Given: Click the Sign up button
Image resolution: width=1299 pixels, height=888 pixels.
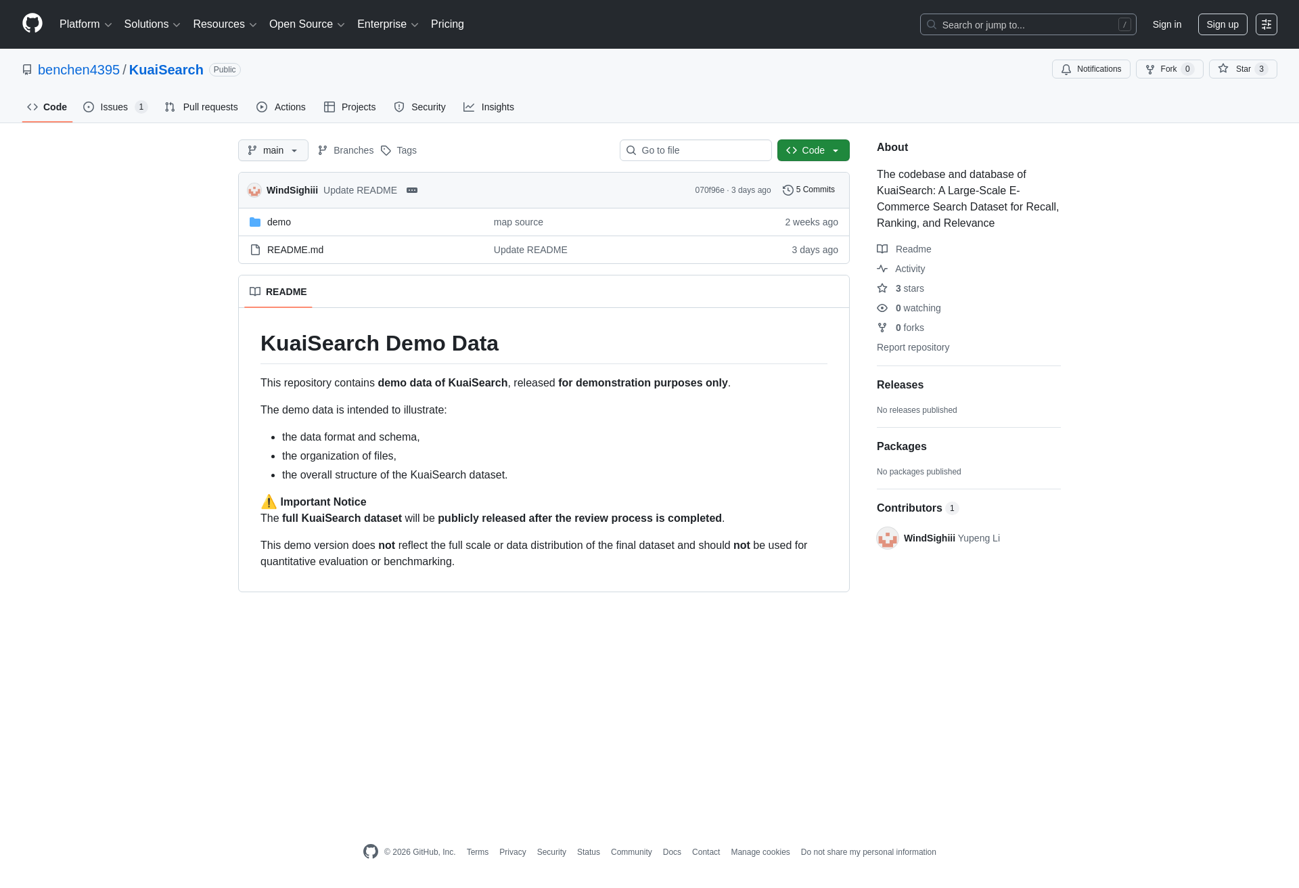Looking at the screenshot, I should click(1223, 24).
